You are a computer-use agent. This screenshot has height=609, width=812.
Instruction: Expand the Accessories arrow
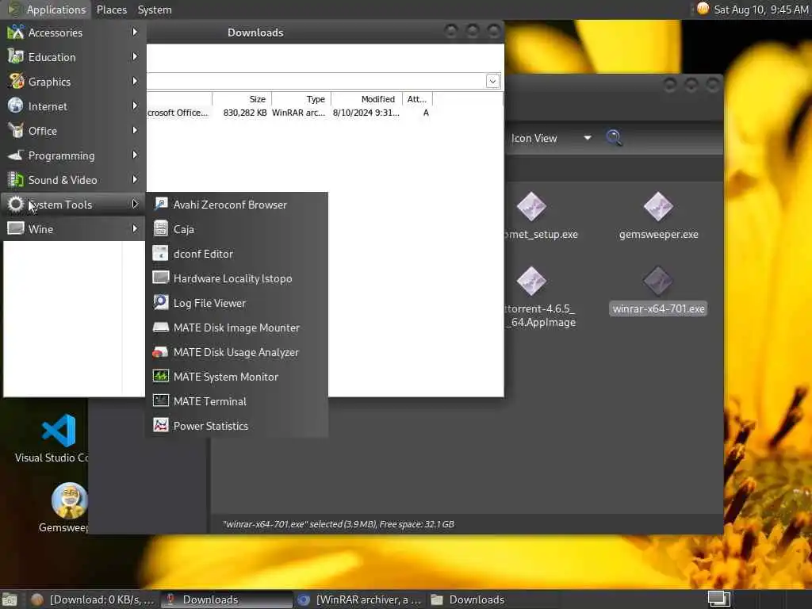tap(135, 32)
